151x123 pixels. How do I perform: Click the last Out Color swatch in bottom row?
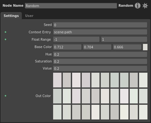(x=143, y=112)
